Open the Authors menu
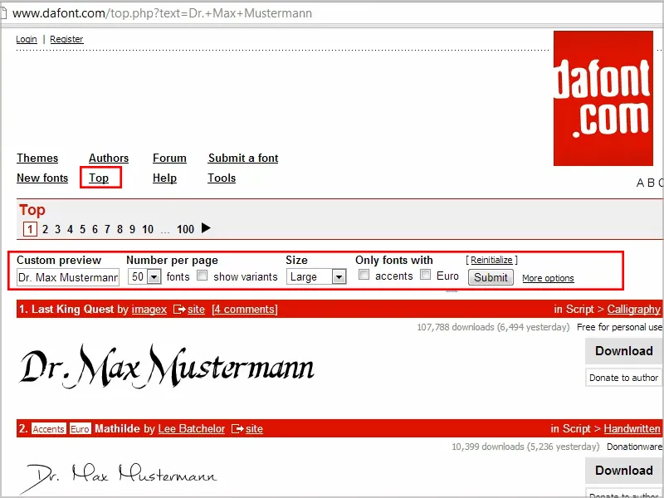Image resolution: width=664 pixels, height=498 pixels. click(109, 158)
